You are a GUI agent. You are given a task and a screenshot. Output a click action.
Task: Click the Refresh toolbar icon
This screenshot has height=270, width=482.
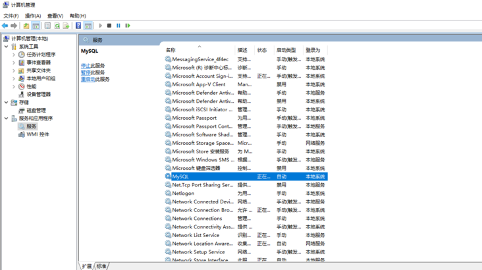(x=57, y=26)
